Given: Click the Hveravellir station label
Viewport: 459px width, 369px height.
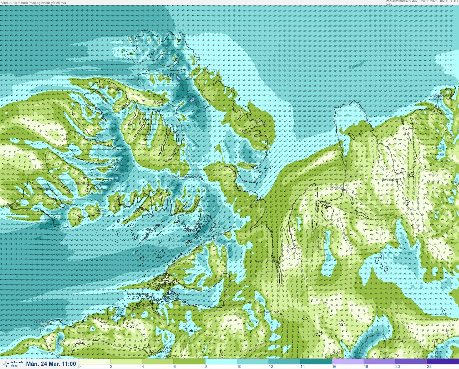Looking at the screenshot, I should pyautogui.click(x=393, y=339).
